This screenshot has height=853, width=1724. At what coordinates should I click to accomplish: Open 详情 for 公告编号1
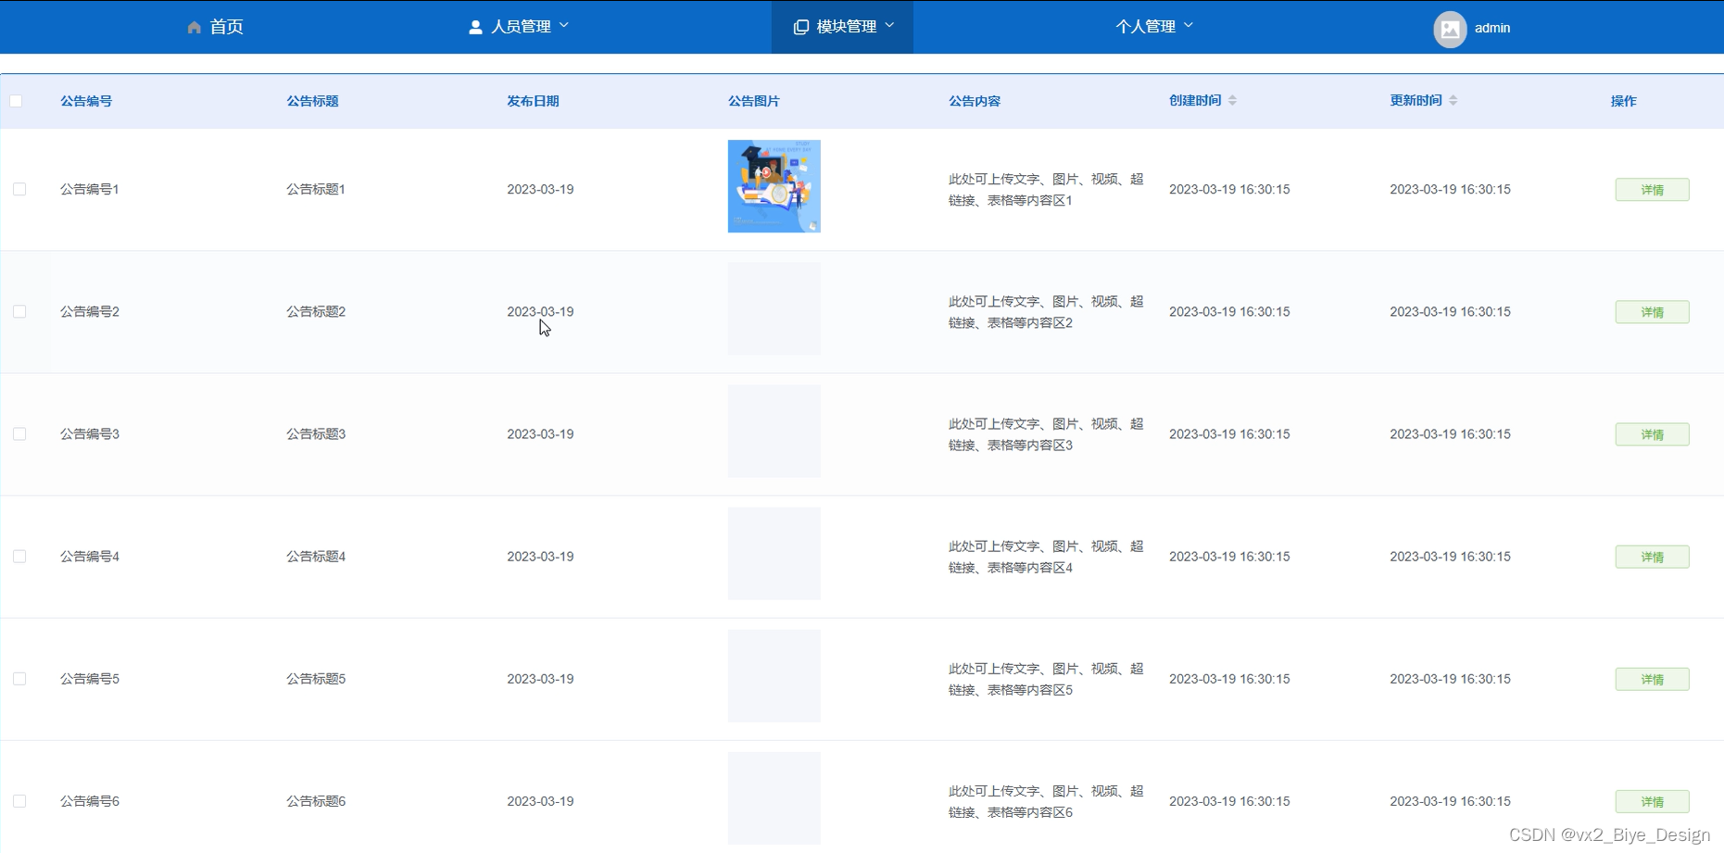(1652, 190)
